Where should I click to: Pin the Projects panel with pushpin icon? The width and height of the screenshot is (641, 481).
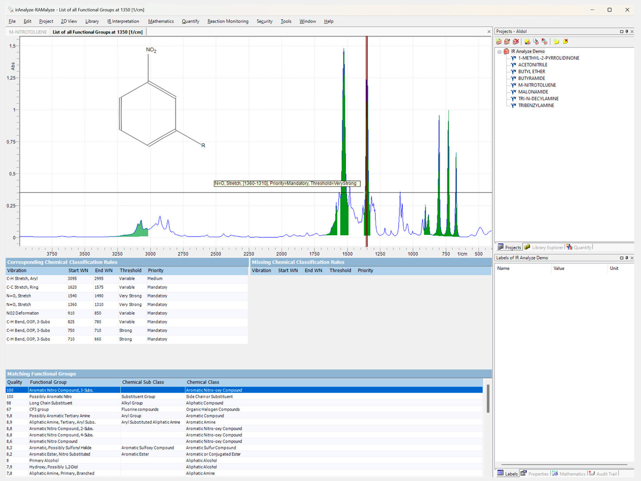pyautogui.click(x=627, y=32)
